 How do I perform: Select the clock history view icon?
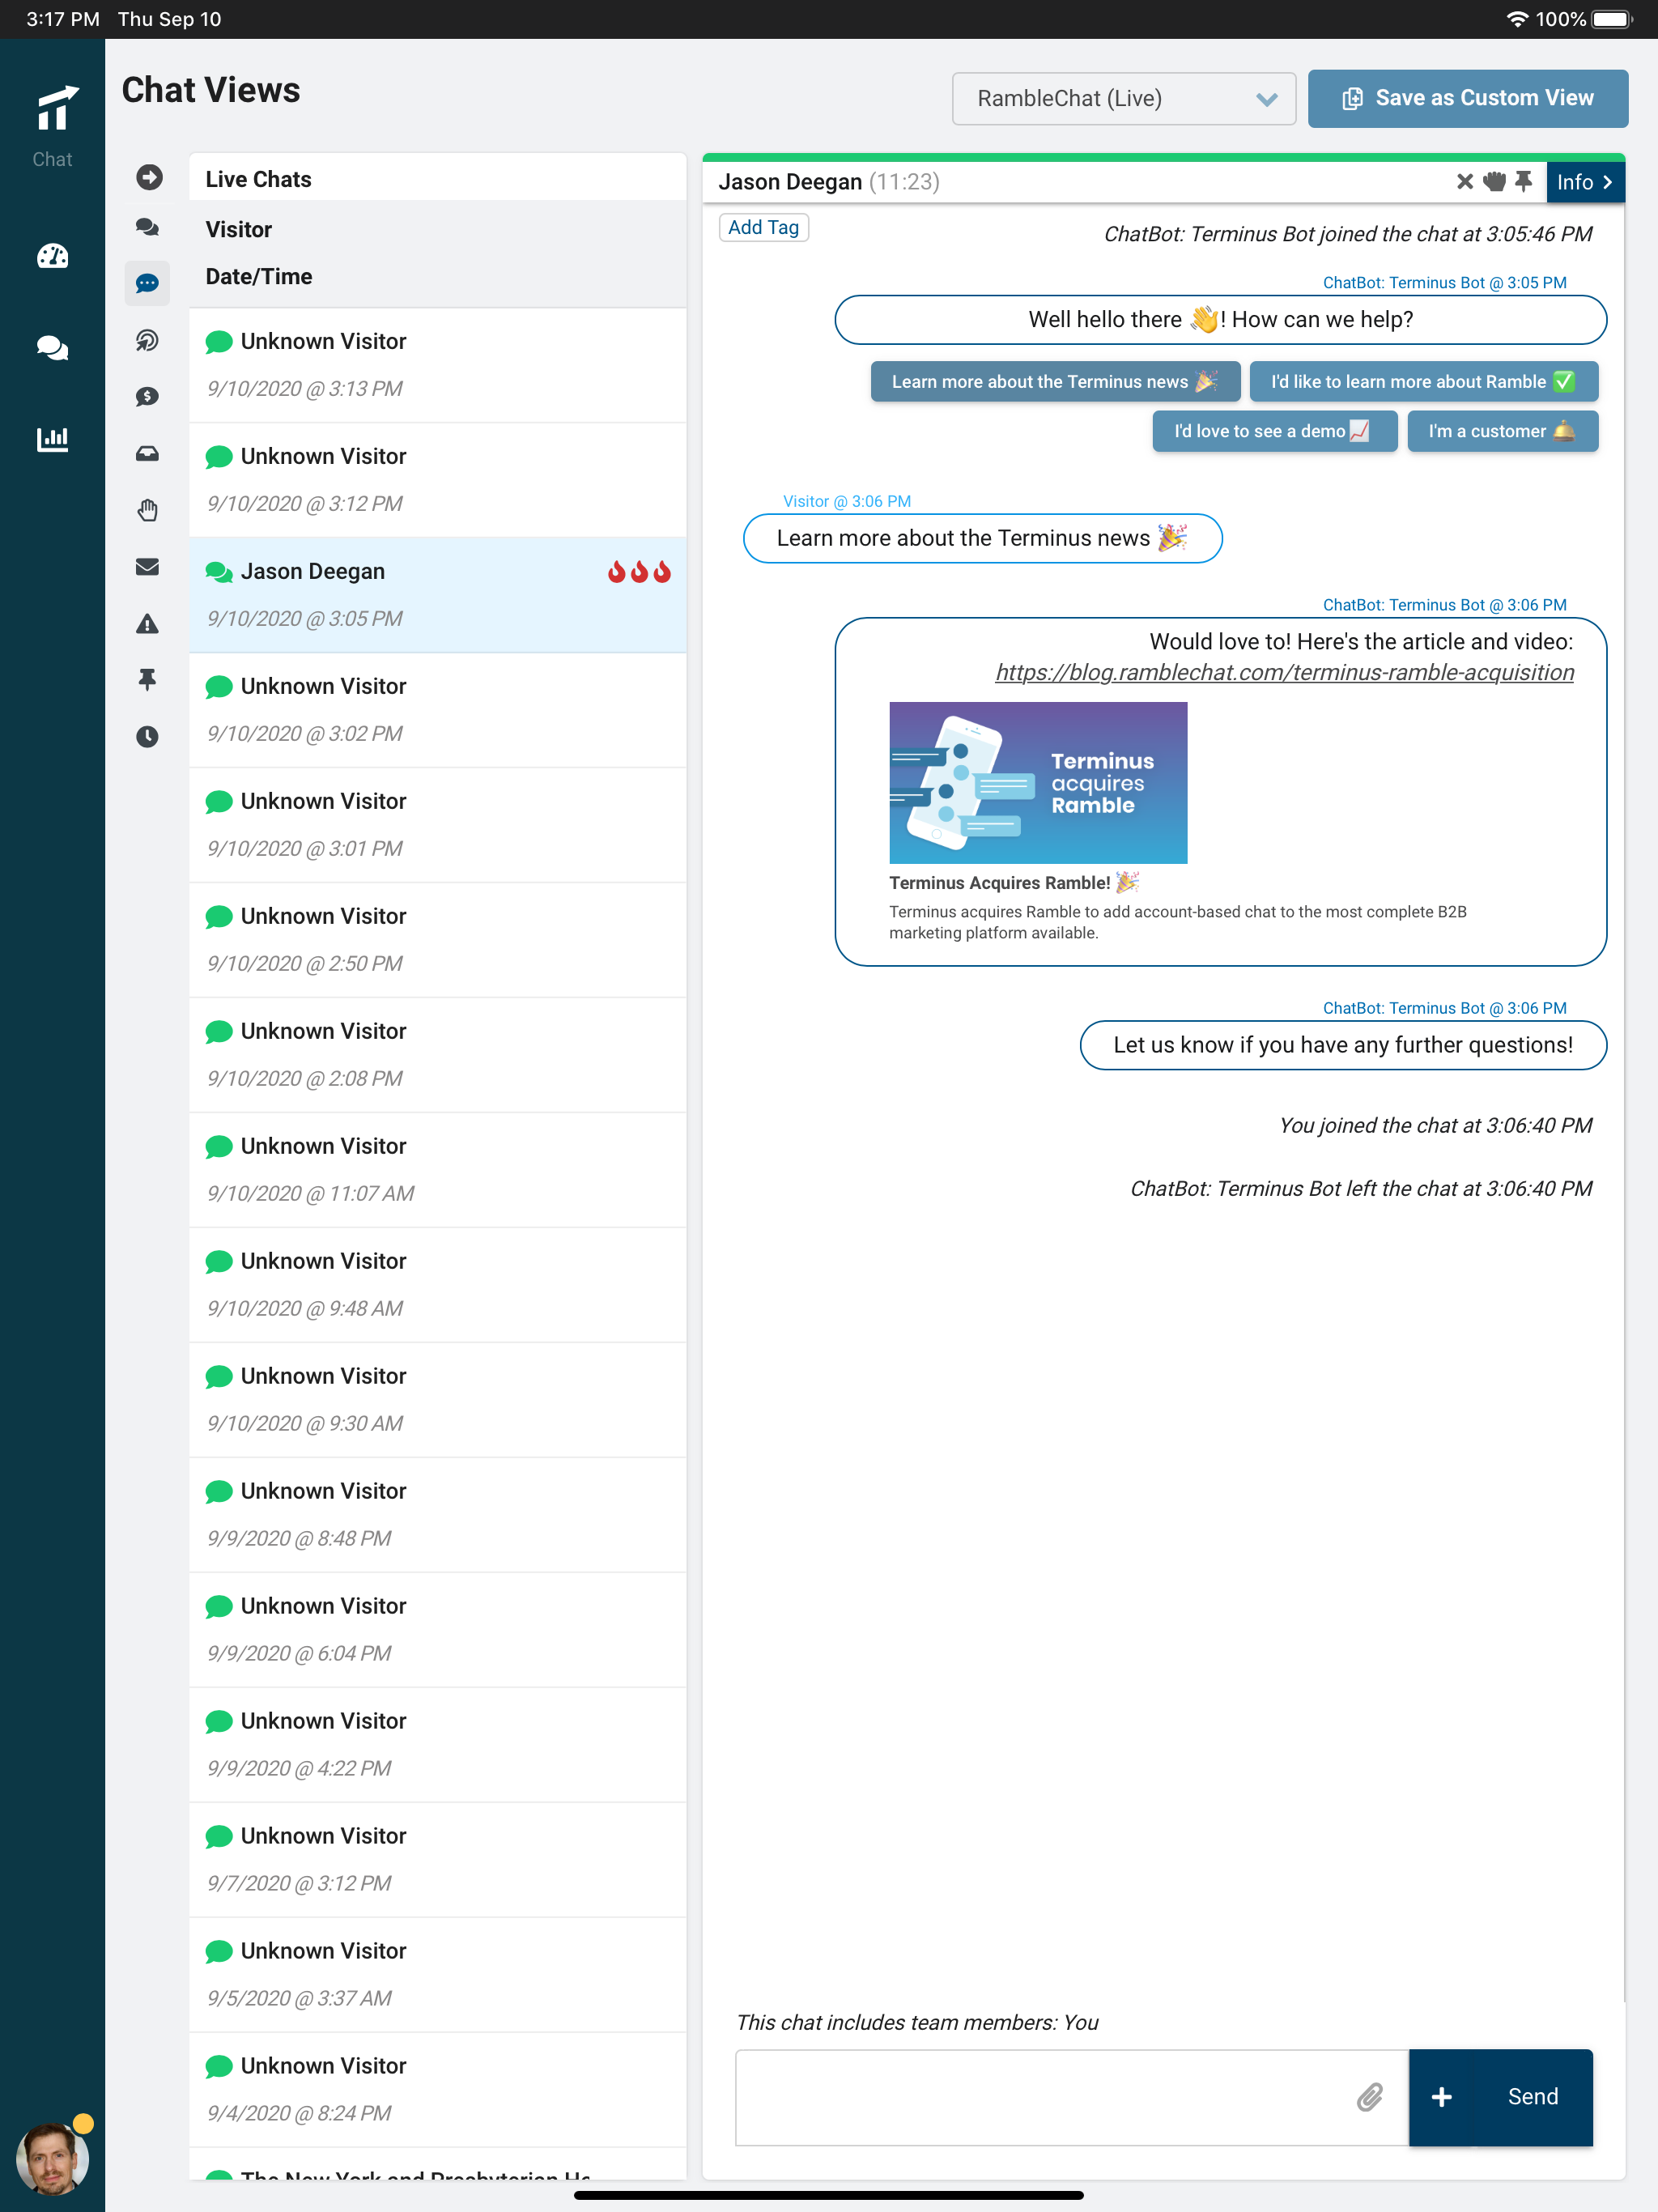point(147,737)
